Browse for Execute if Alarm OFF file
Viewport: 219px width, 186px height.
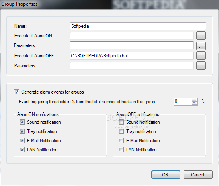201,56
